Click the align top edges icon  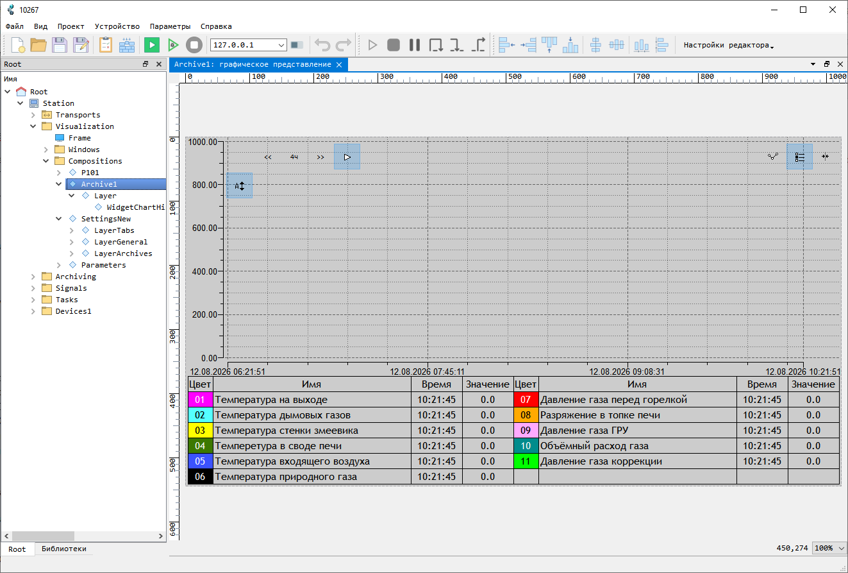tap(549, 45)
